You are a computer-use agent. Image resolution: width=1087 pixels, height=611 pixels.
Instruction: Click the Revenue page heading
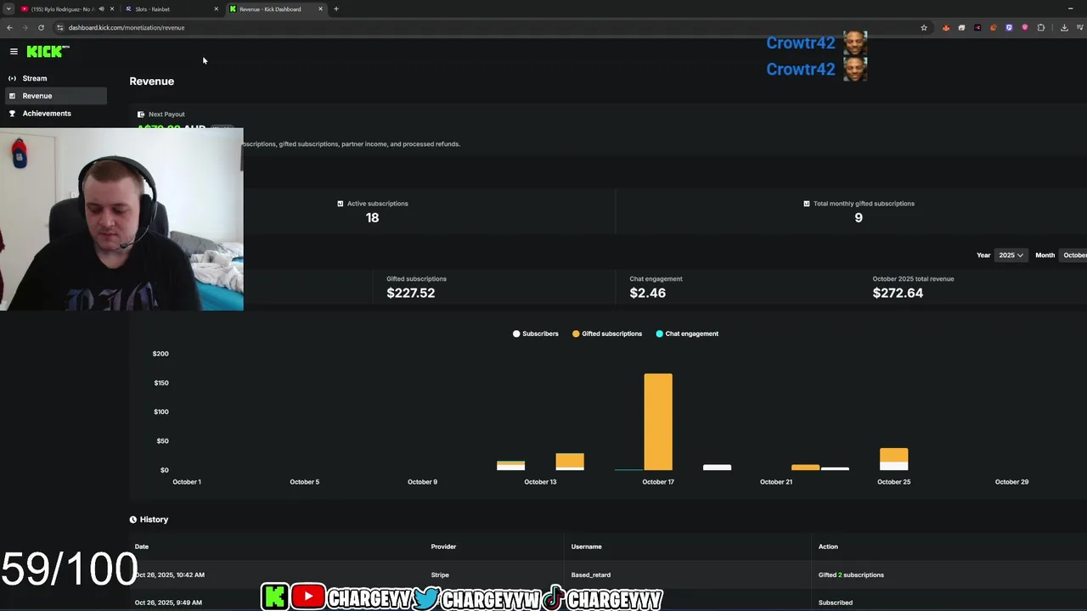point(152,81)
